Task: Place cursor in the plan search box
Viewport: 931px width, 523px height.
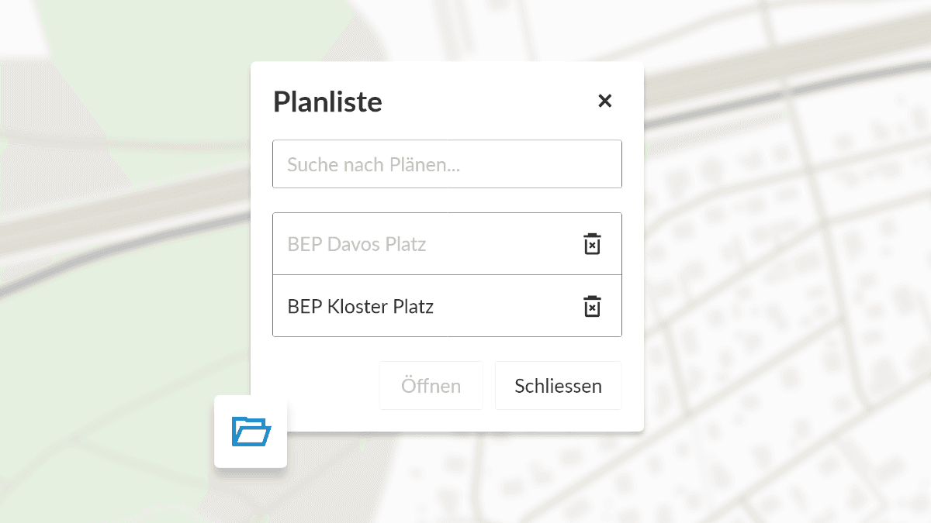Action: pyautogui.click(x=447, y=164)
